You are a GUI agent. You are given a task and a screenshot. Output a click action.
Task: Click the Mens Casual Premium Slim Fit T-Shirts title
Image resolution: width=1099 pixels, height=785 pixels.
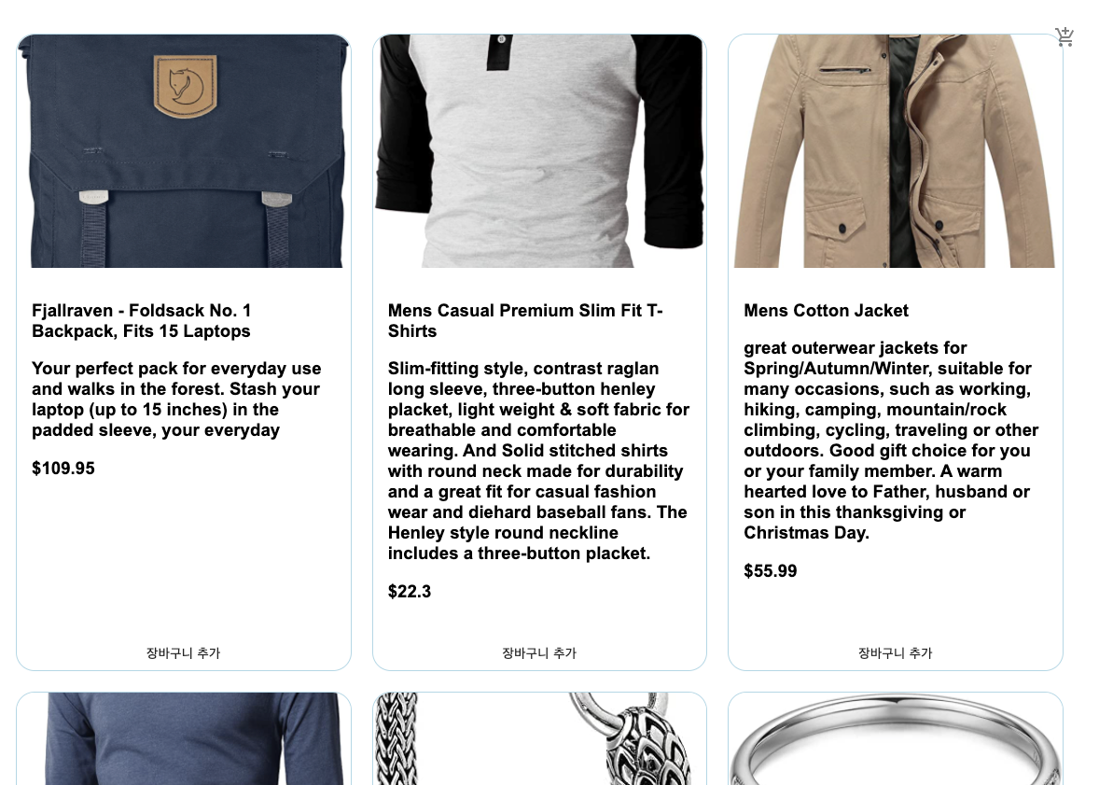[x=525, y=321]
